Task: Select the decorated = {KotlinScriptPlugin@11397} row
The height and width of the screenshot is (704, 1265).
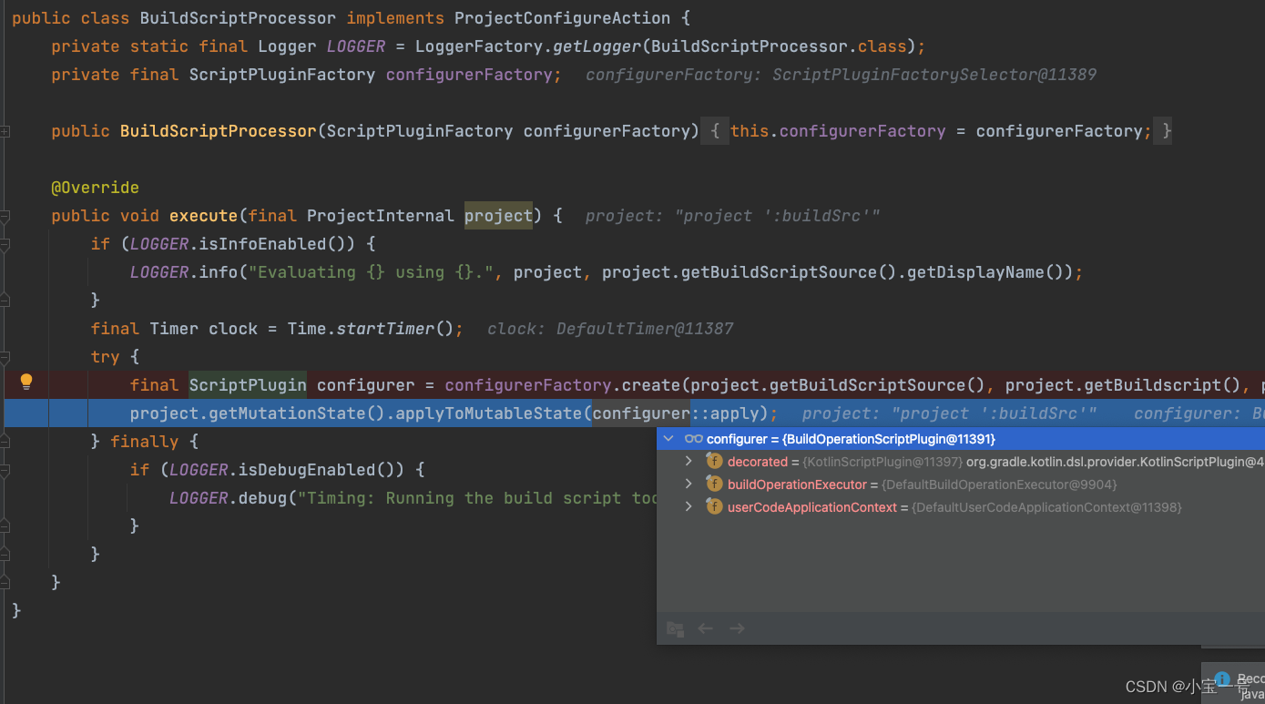Action: (961, 462)
